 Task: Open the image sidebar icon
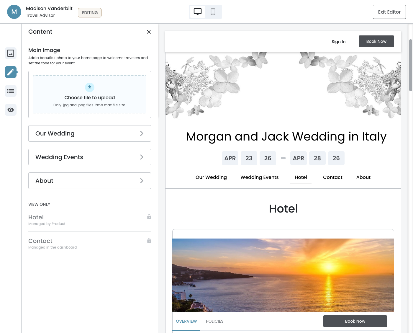(11, 53)
